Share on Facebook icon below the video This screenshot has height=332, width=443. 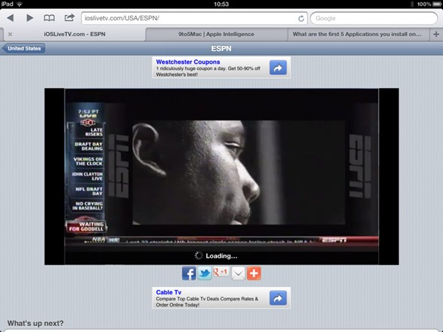coord(189,273)
